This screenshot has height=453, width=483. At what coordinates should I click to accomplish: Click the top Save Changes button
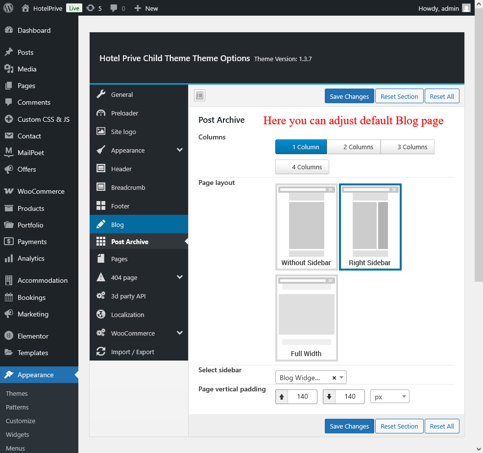pyautogui.click(x=349, y=96)
